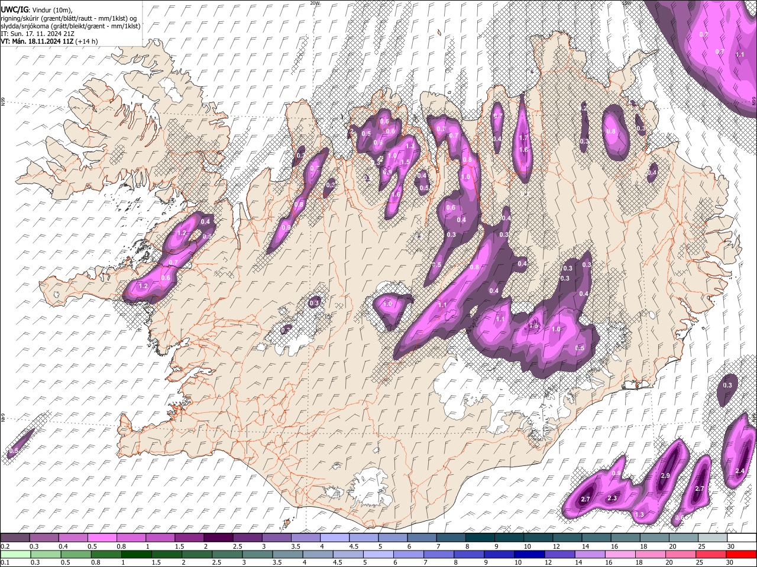Click the pale grey 25–30 swatch in upper legend
The height and width of the screenshot is (567, 757).
(712, 537)
